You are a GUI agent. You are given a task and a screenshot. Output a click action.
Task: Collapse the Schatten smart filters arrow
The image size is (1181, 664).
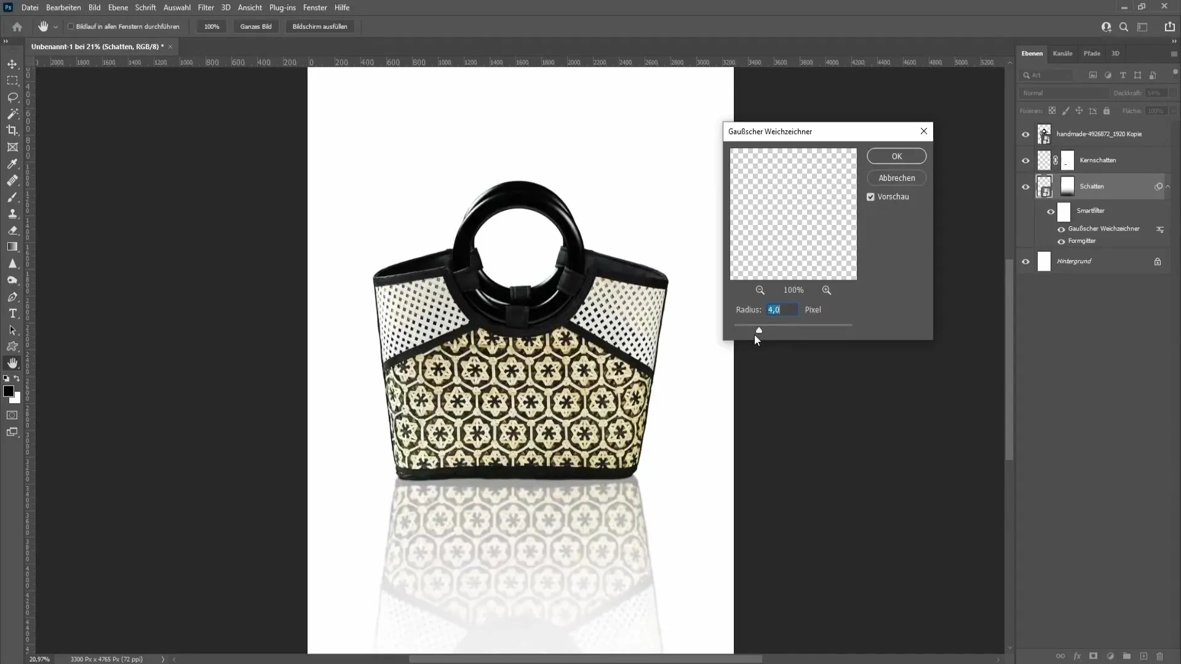point(1168,186)
